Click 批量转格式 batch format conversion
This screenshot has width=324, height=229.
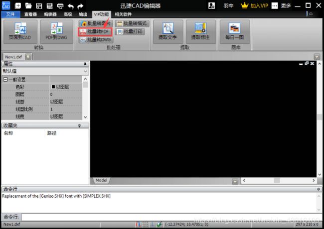coord(132,23)
